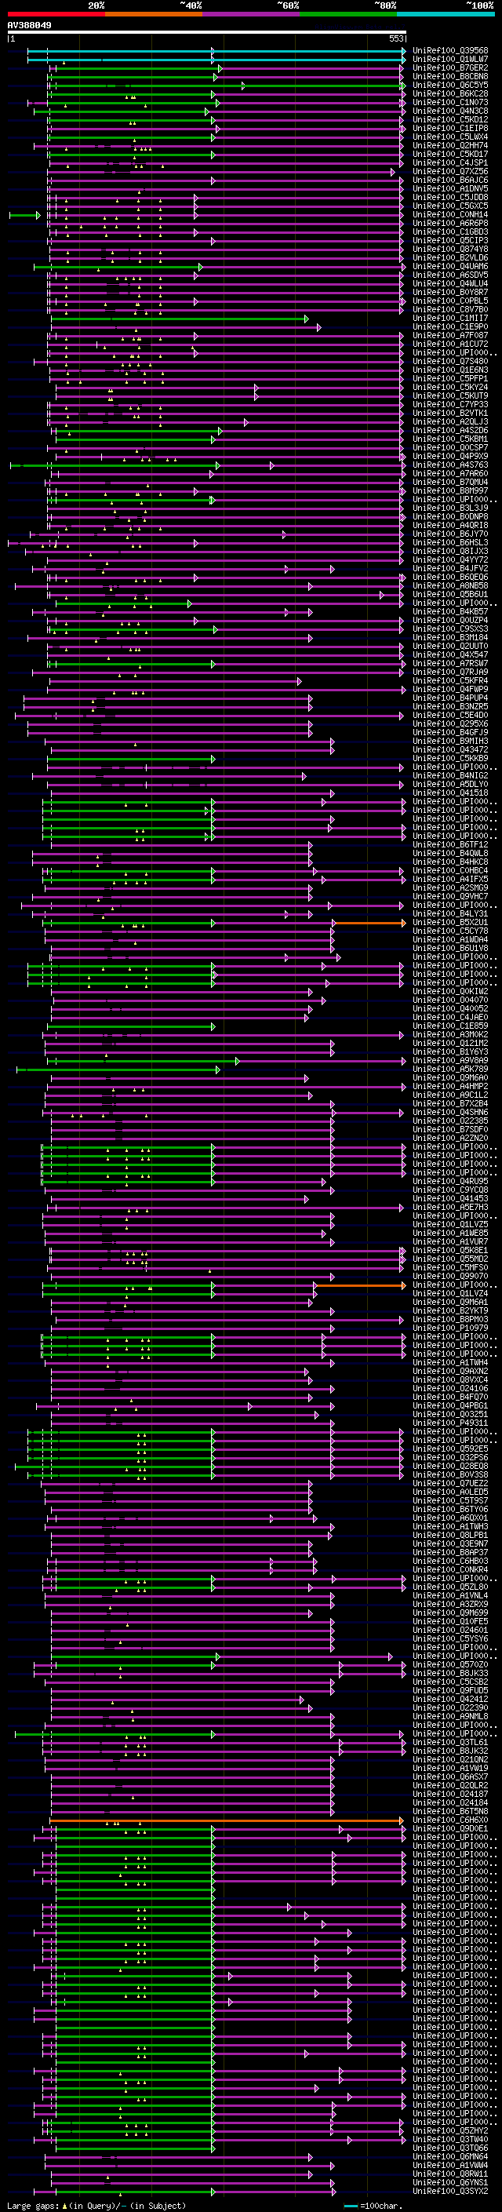Click the 553 query end position label
This screenshot has height=2212, width=502.
point(395,38)
